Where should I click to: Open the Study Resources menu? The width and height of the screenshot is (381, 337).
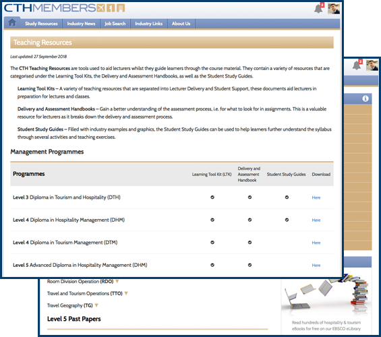click(41, 24)
